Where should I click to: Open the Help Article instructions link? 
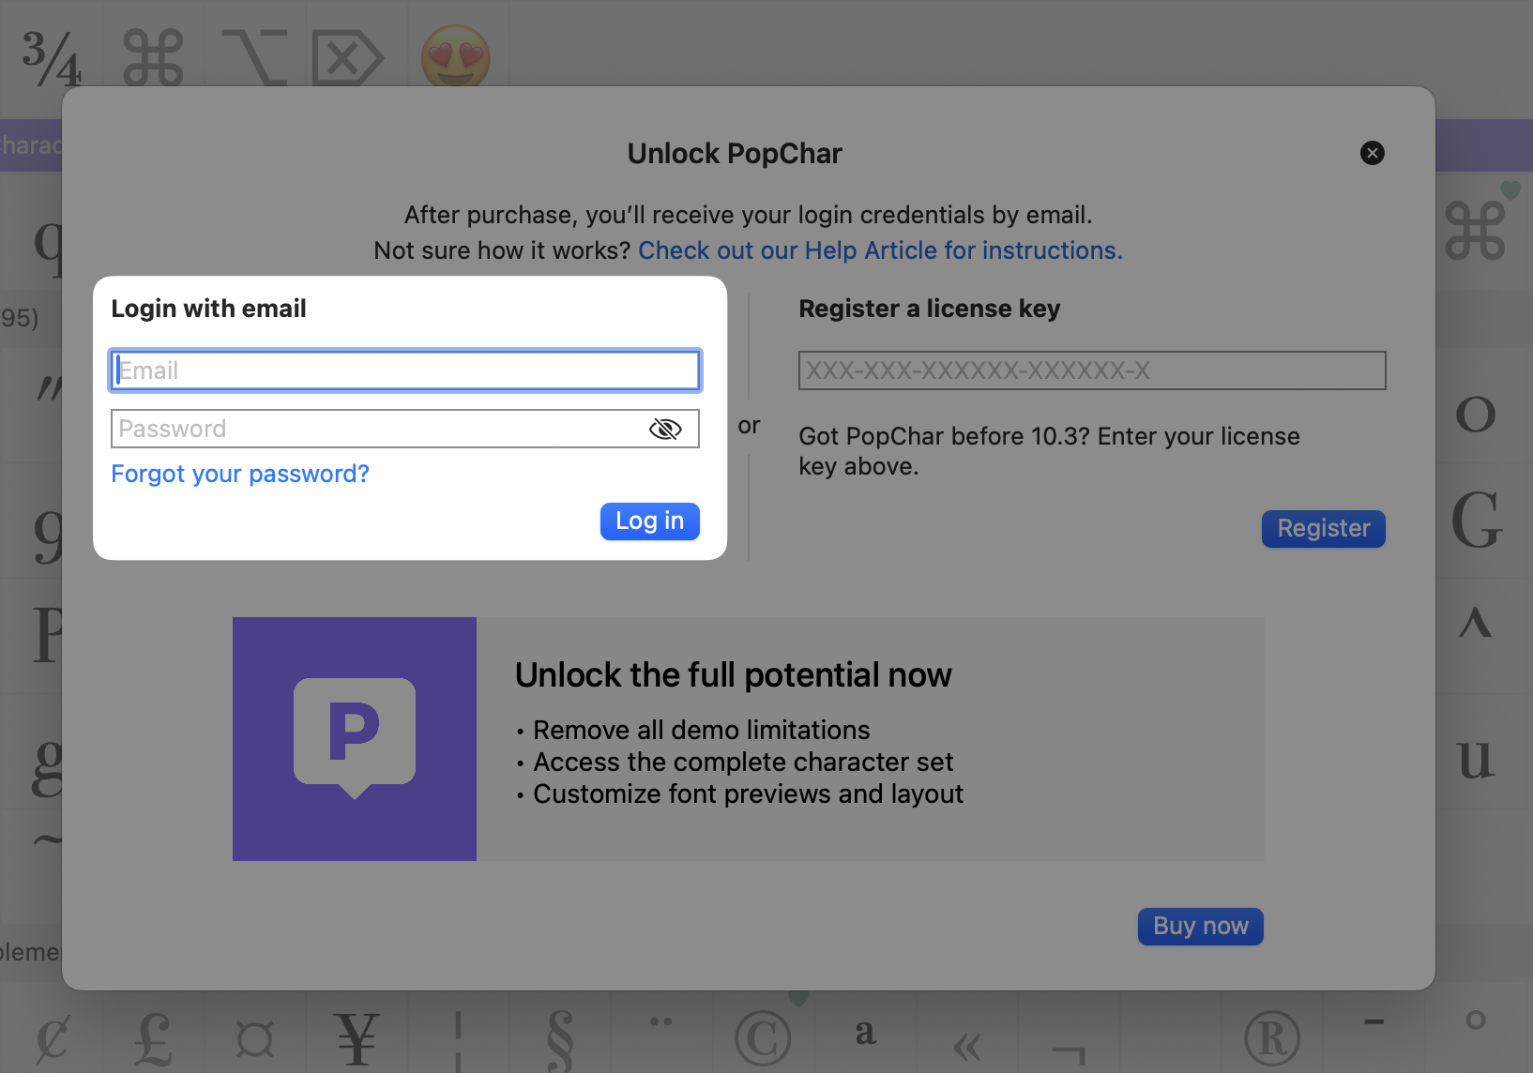coord(880,250)
